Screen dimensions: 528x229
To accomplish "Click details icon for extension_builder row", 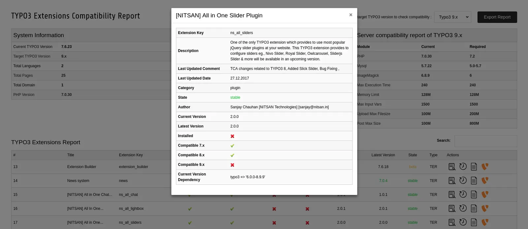I will click(x=452, y=167).
